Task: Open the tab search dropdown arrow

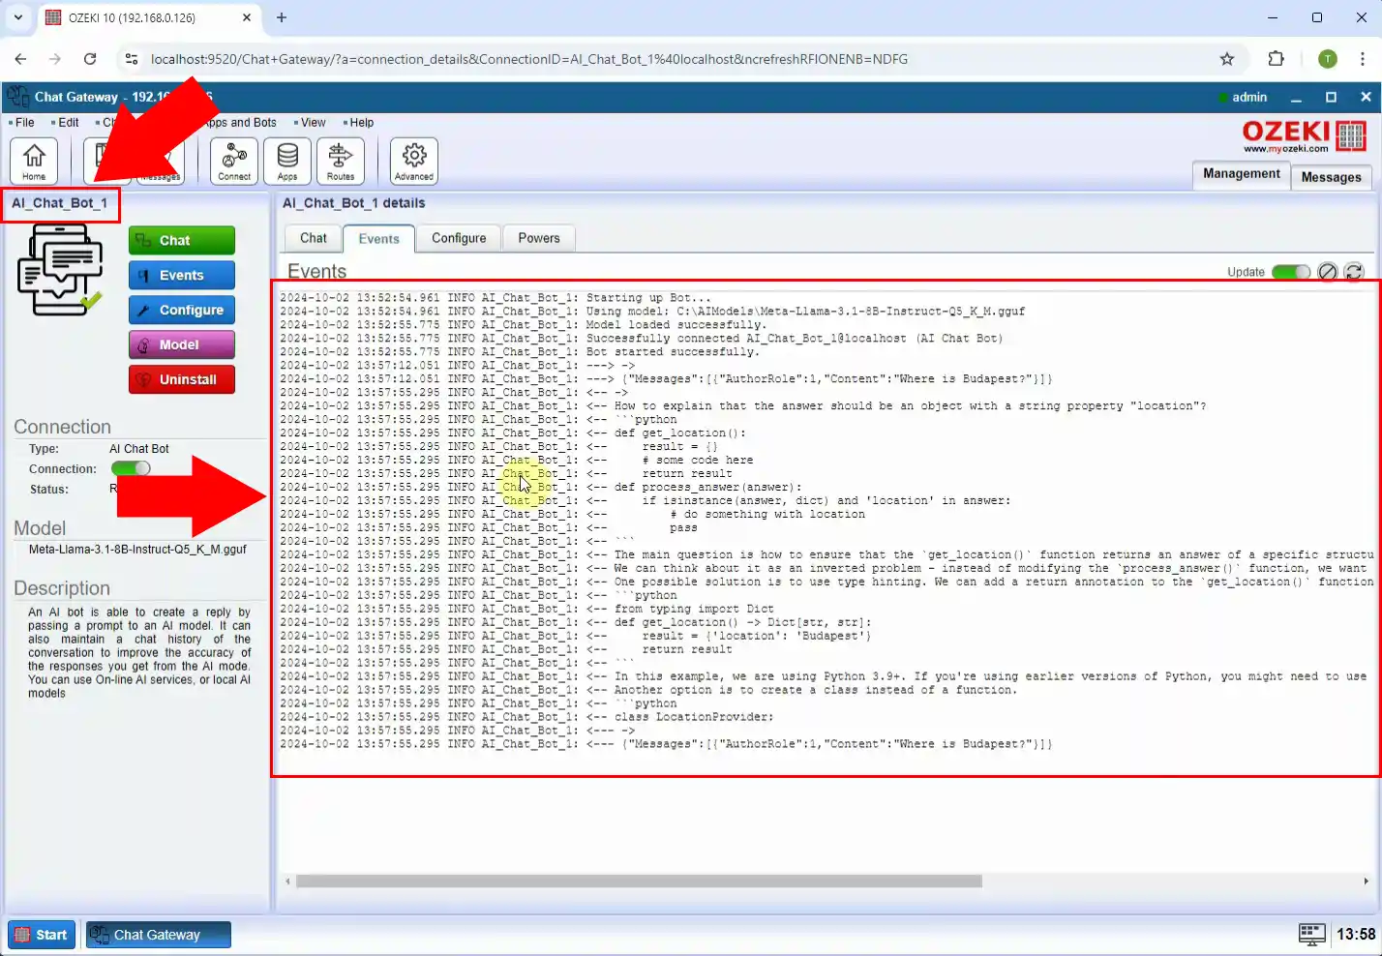Action: point(17,17)
